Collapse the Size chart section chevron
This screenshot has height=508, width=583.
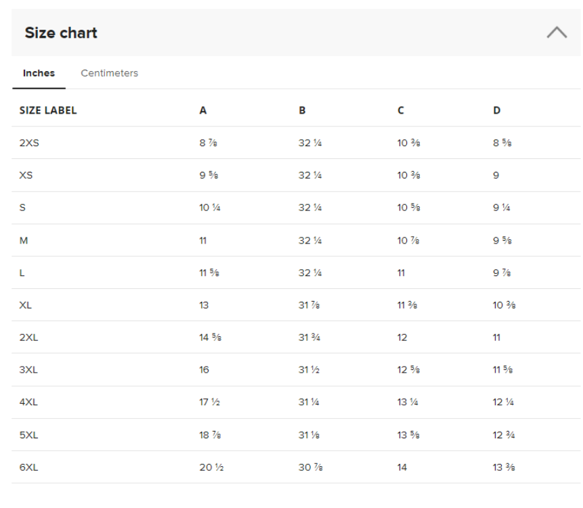click(x=557, y=32)
